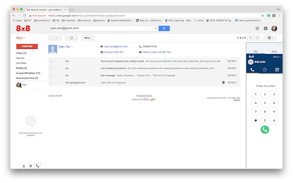
Task: Open Chrome three-dot menu
Action: 279,16
